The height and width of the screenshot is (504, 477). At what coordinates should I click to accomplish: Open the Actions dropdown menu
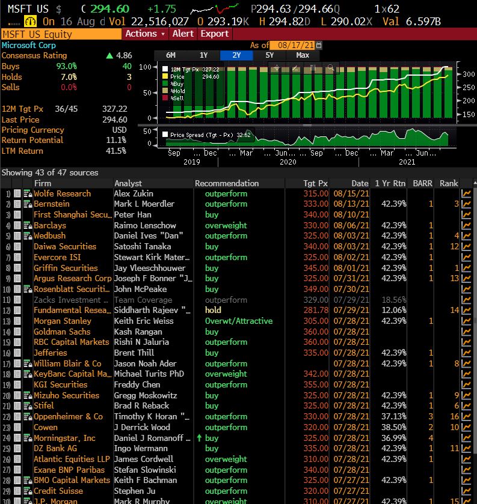click(145, 34)
